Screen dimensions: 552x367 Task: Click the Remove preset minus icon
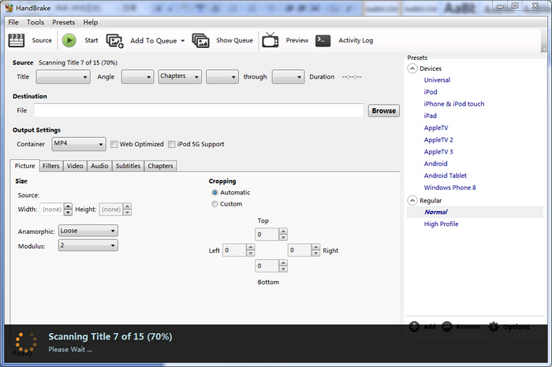pyautogui.click(x=447, y=327)
